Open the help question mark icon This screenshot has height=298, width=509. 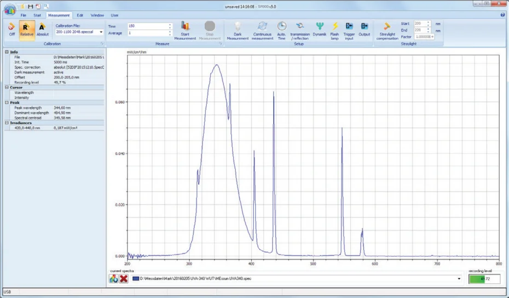tap(503, 15)
